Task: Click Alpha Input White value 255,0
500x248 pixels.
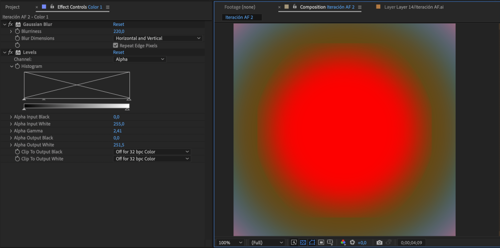Action: coord(119,124)
